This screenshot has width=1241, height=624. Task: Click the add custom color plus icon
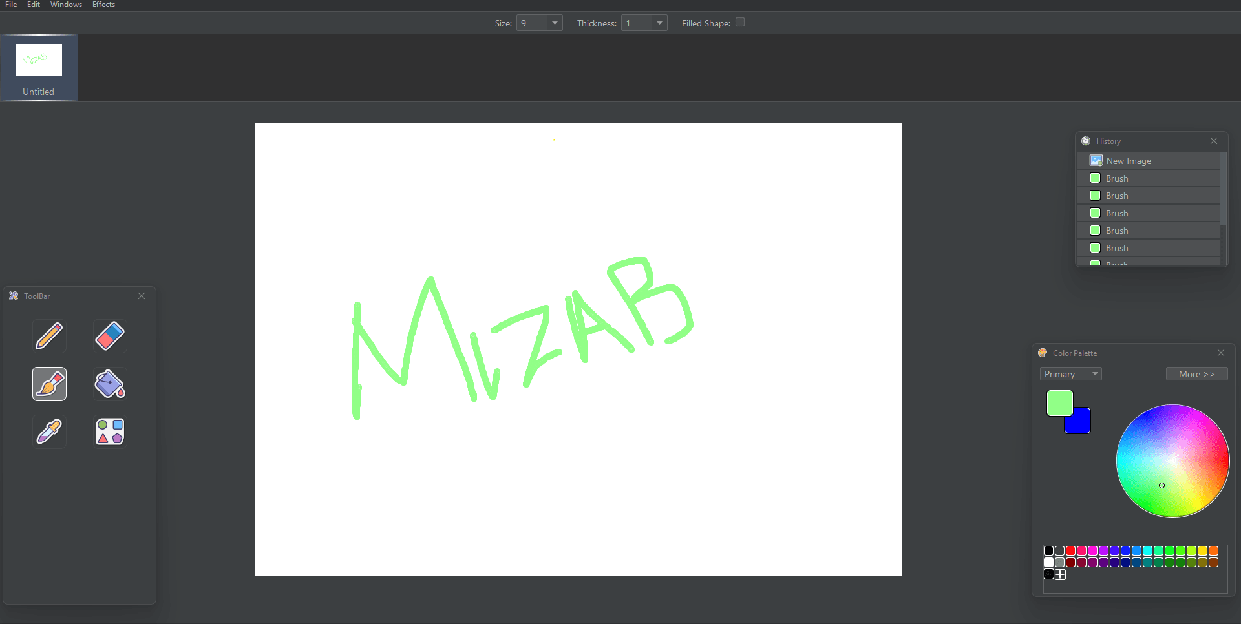pos(1060,574)
